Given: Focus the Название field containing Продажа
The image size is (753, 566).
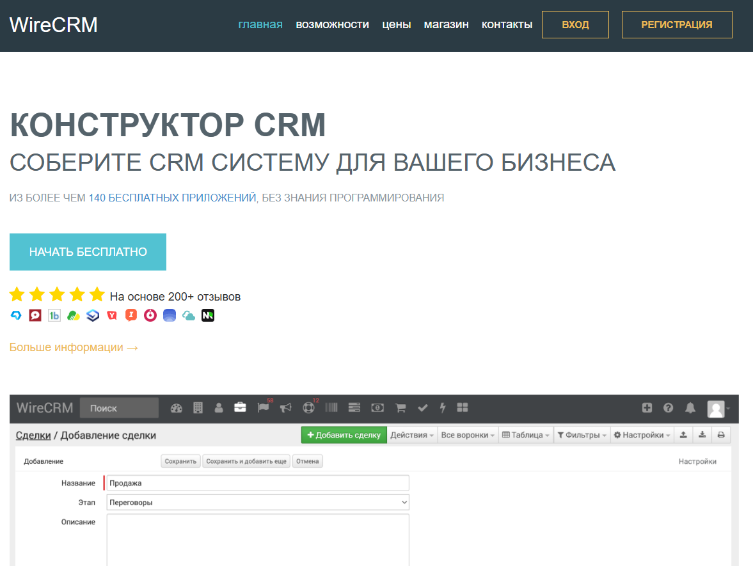Looking at the screenshot, I should tap(258, 483).
